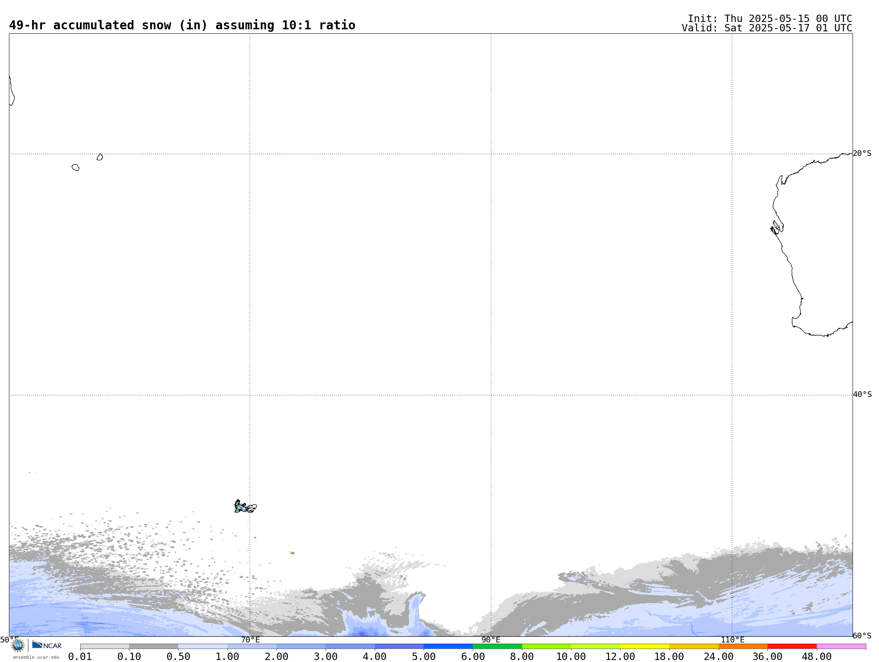The height and width of the screenshot is (662, 879).
Task: Click the 90°E longitude label
Action: [491, 640]
